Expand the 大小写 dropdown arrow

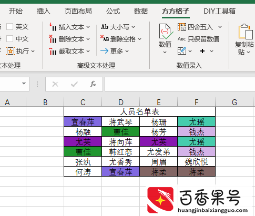[x=134, y=27]
